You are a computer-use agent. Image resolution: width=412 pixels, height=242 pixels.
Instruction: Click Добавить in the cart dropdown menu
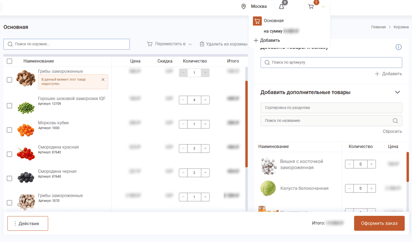pyautogui.click(x=267, y=40)
